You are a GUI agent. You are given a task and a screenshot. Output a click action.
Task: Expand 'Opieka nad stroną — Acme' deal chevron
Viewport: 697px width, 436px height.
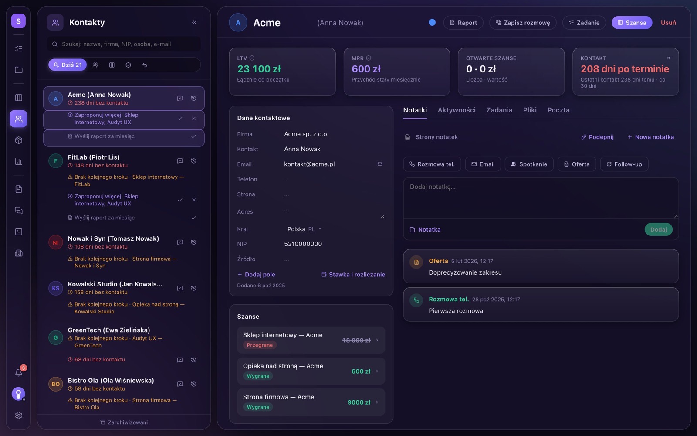click(x=377, y=371)
